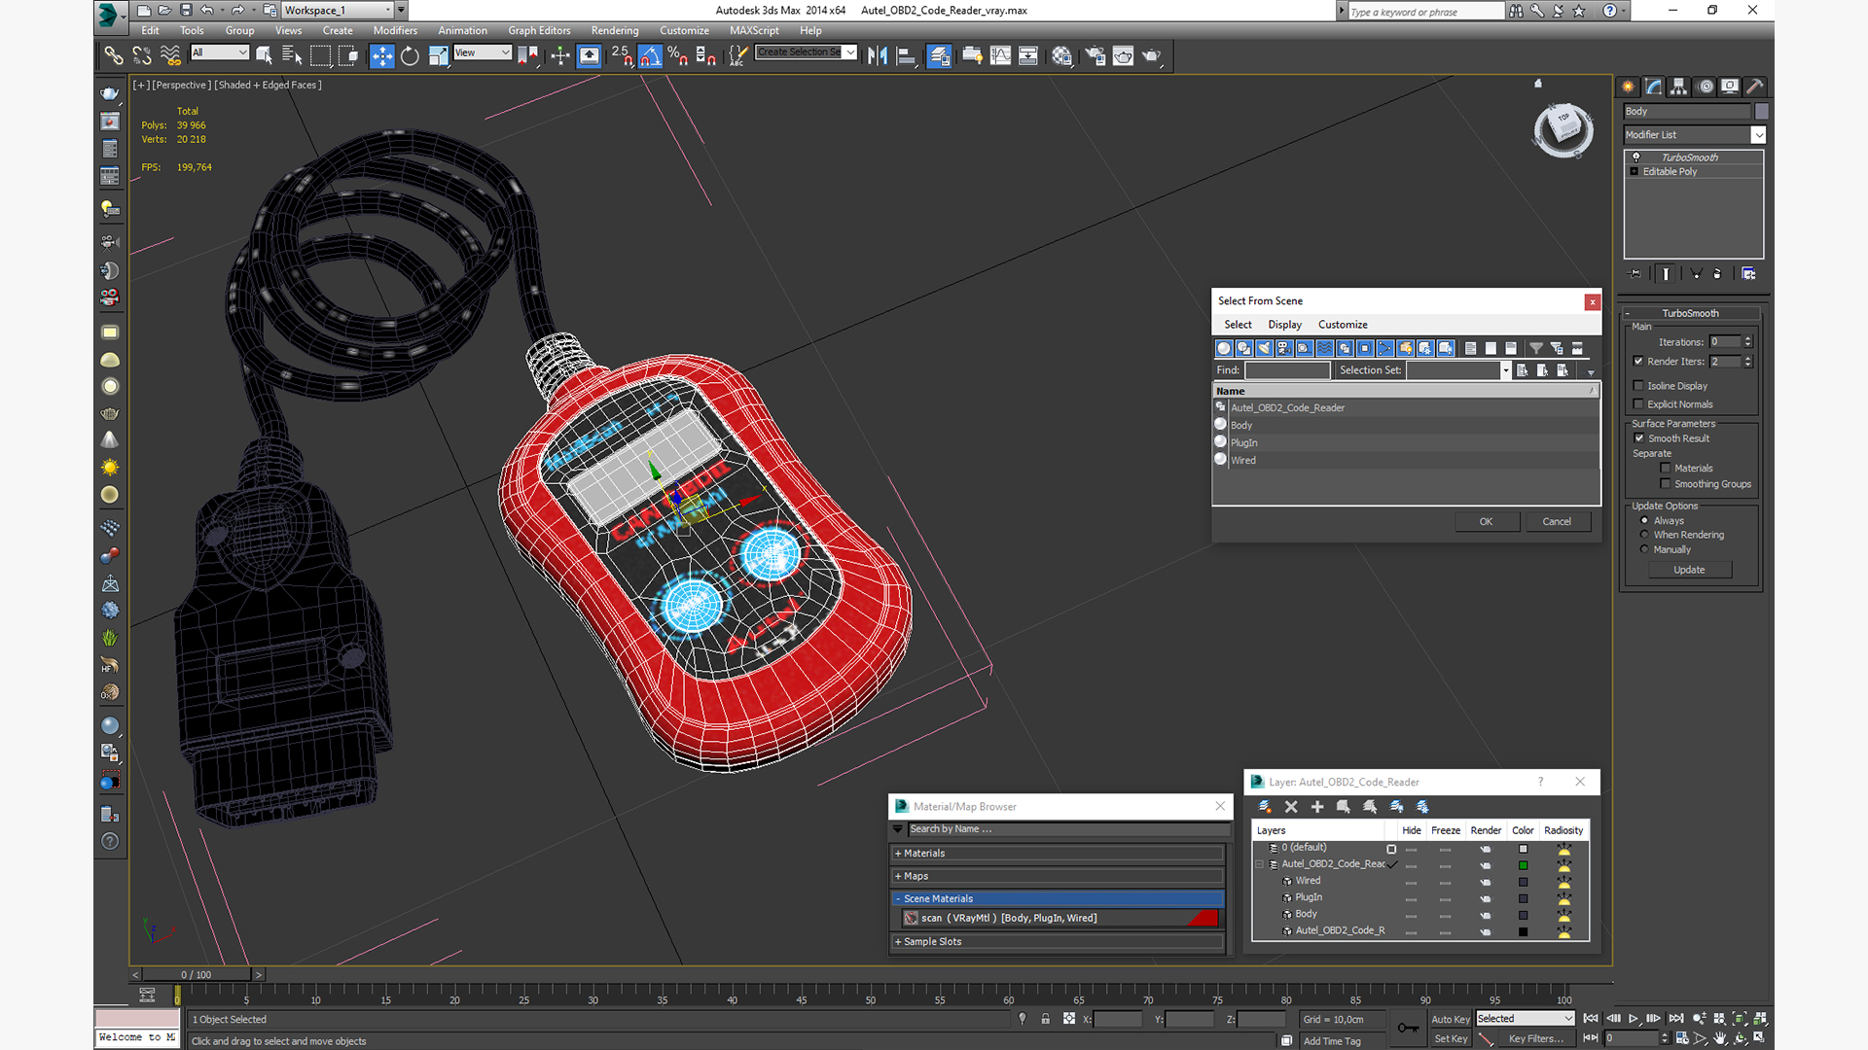Image resolution: width=1868 pixels, height=1050 pixels.
Task: Open Select by Name tool
Action: pyautogui.click(x=291, y=55)
